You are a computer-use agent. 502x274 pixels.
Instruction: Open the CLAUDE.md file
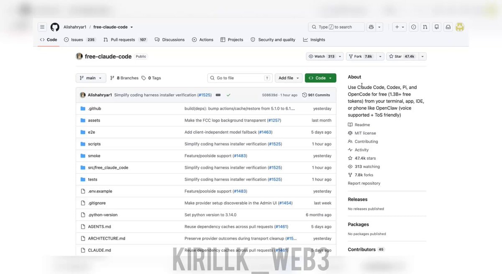coord(99,250)
